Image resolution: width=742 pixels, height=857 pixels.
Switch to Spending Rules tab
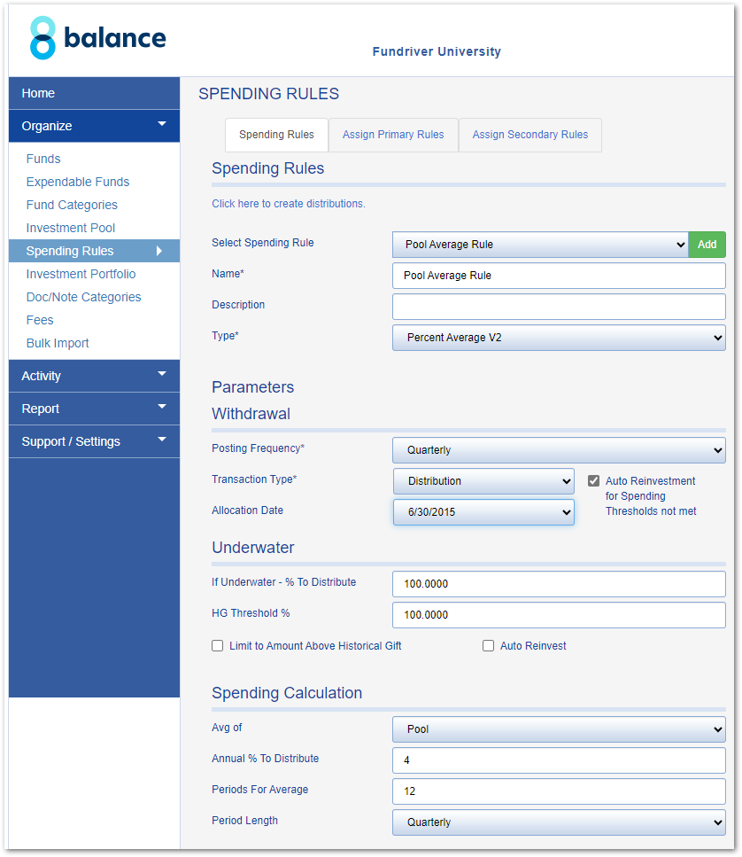click(x=276, y=135)
